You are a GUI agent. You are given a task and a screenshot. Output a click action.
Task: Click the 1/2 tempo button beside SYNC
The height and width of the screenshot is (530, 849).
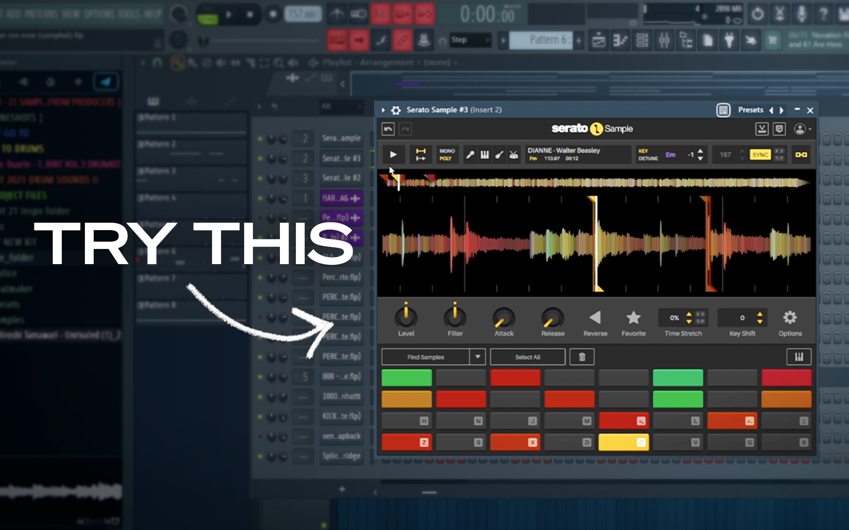coord(779,158)
